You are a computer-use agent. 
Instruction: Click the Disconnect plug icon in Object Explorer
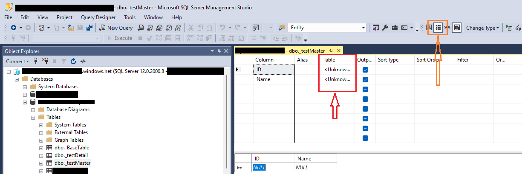coord(45,61)
